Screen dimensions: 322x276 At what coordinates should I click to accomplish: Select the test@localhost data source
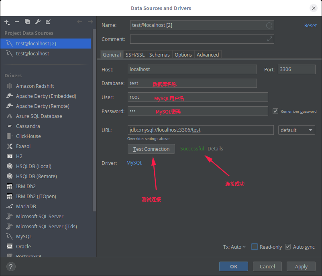pos(46,54)
